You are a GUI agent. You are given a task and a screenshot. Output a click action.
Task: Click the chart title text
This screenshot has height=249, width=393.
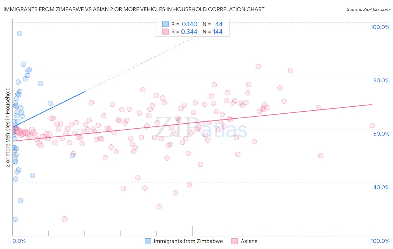tap(134, 9)
